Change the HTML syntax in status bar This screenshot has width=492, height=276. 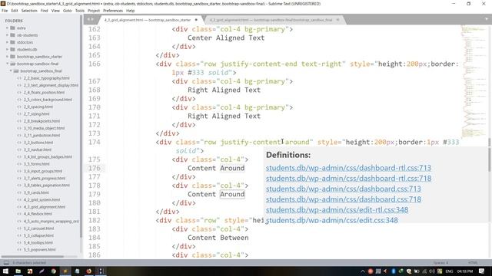pos(473,262)
